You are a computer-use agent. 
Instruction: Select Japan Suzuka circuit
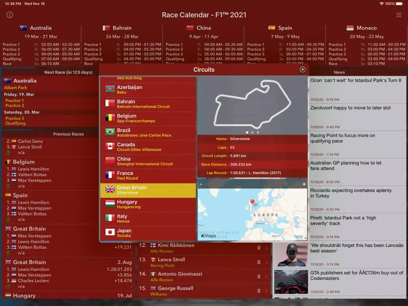(x=148, y=233)
